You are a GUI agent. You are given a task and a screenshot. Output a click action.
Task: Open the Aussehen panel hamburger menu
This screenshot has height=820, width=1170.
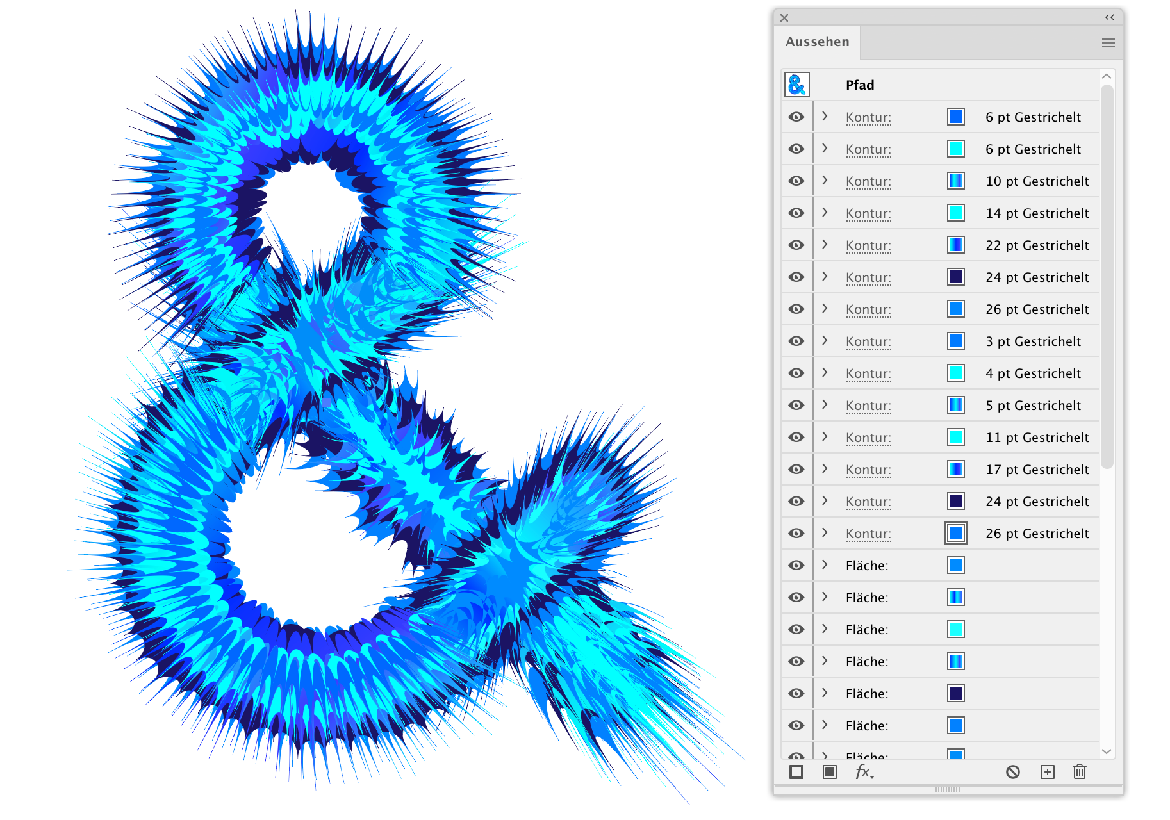[x=1108, y=43]
